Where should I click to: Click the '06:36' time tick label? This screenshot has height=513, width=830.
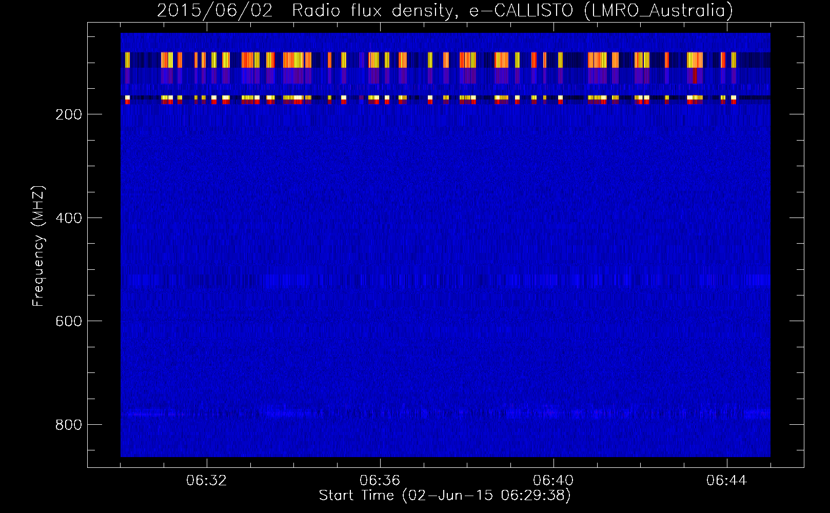click(x=380, y=481)
